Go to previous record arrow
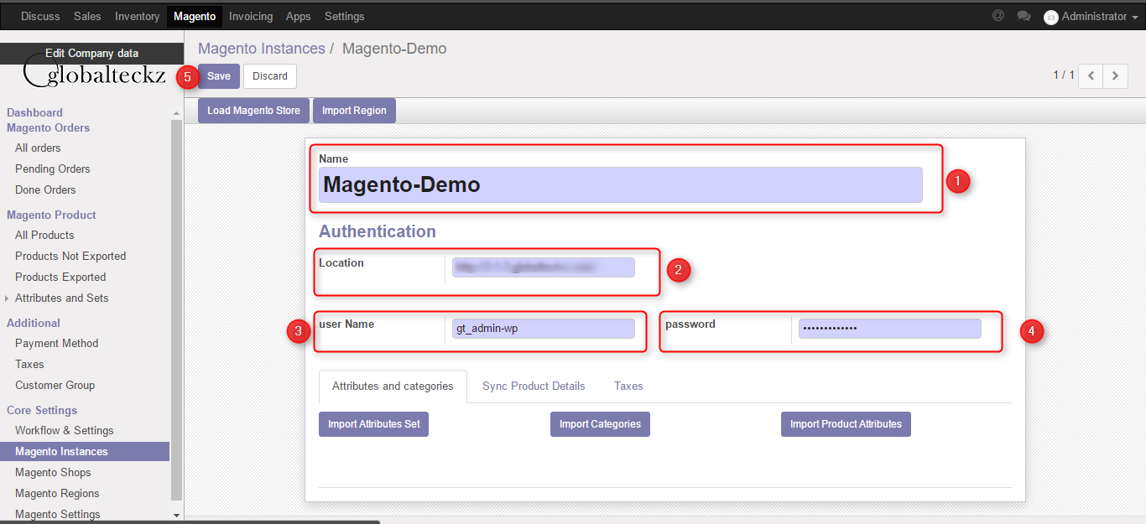This screenshot has width=1146, height=524. coord(1091,75)
